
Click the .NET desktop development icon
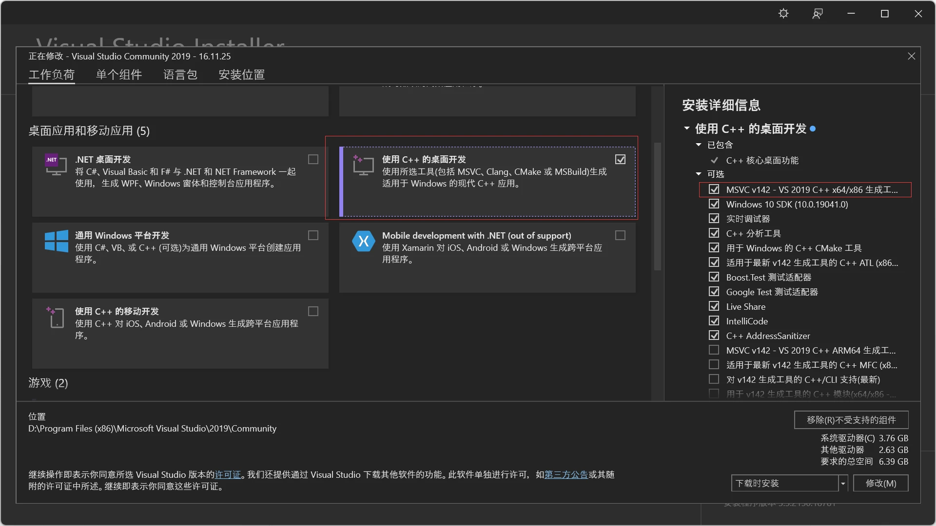point(56,165)
